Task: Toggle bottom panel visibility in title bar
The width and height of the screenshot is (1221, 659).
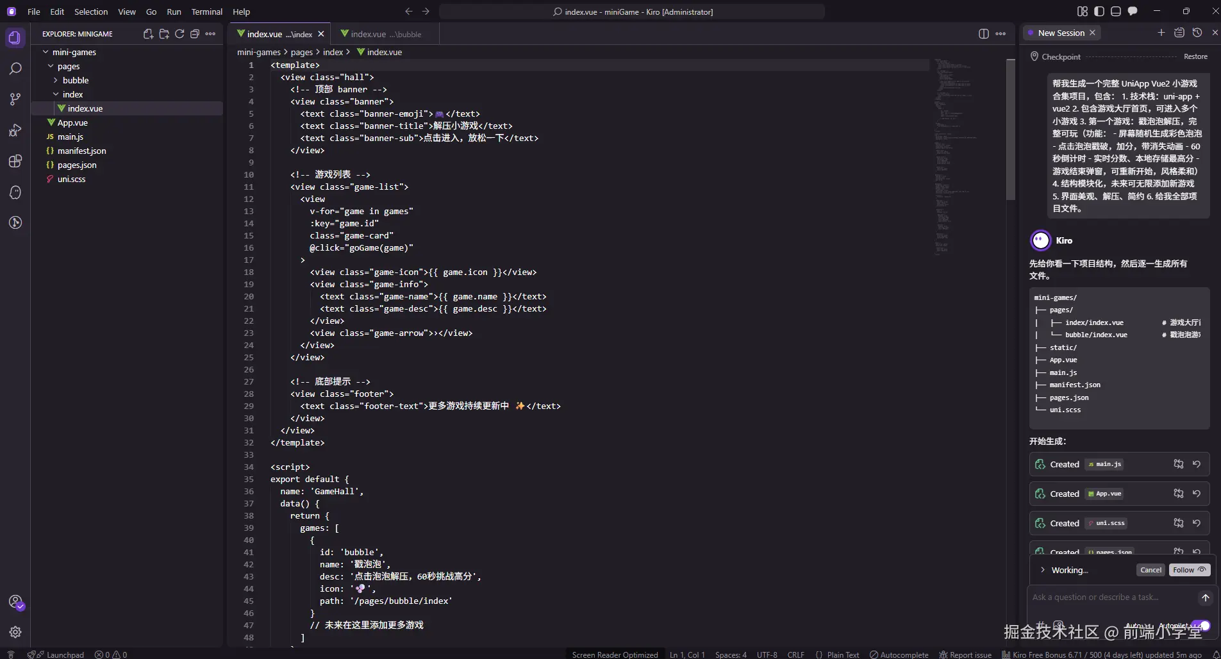Action: point(1116,12)
